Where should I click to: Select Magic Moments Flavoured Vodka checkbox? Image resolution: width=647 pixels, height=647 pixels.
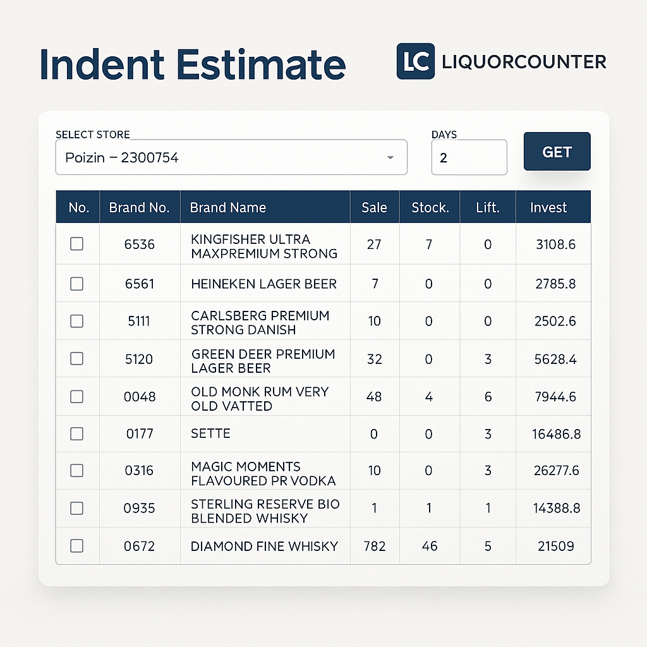[x=76, y=471]
